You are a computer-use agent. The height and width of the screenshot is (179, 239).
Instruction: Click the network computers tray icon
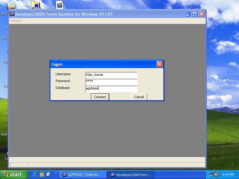(211, 175)
